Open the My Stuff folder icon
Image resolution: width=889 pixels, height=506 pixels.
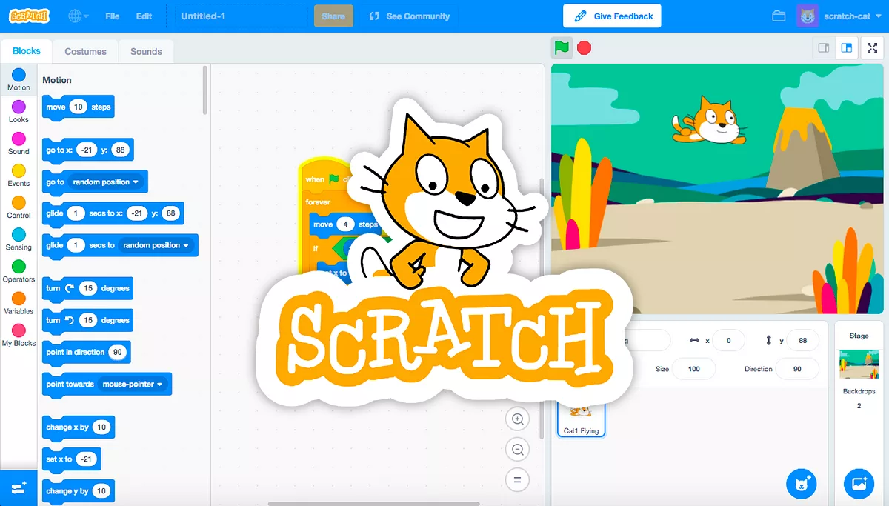click(779, 16)
